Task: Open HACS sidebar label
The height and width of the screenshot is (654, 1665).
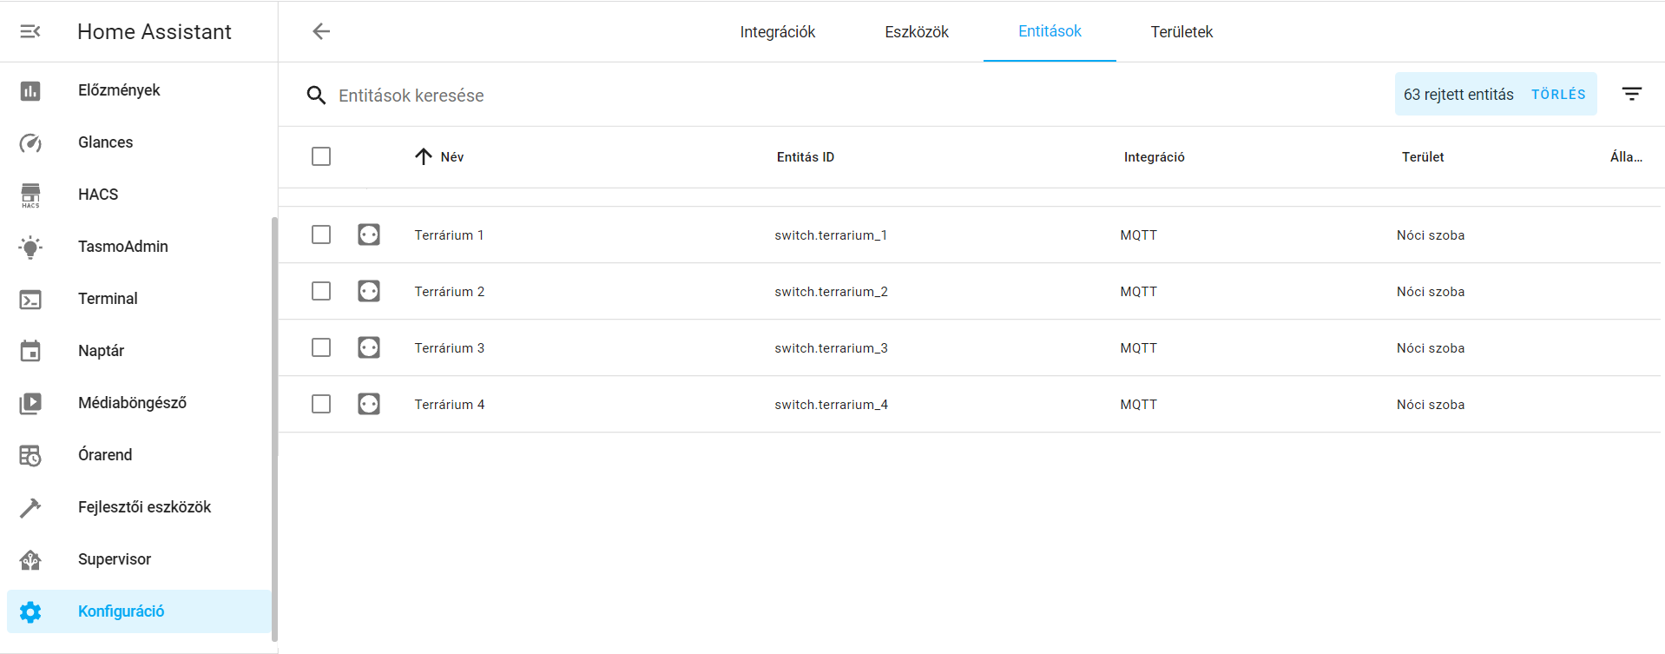Action: 98,195
